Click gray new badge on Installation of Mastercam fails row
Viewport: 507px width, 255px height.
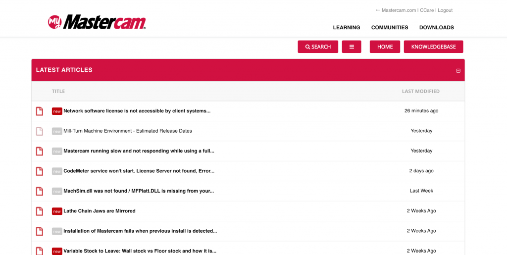(x=57, y=231)
